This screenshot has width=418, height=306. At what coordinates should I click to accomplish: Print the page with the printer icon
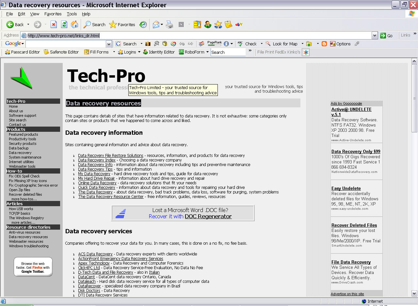[x=169, y=24]
